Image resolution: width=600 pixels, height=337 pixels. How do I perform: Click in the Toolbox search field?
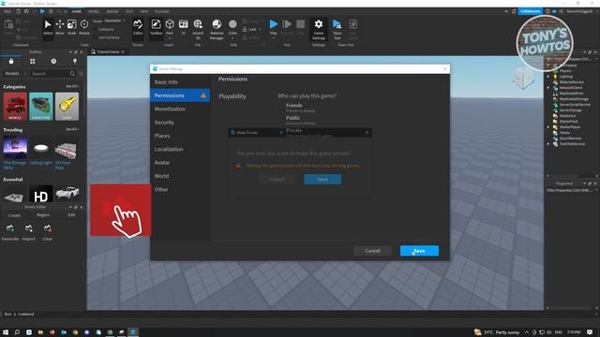tap(52, 73)
